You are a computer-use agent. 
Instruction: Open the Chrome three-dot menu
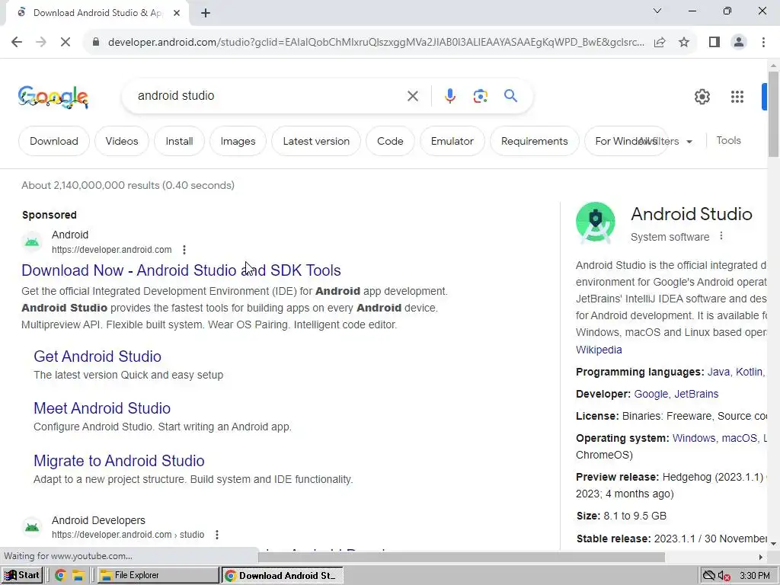pyautogui.click(x=763, y=43)
